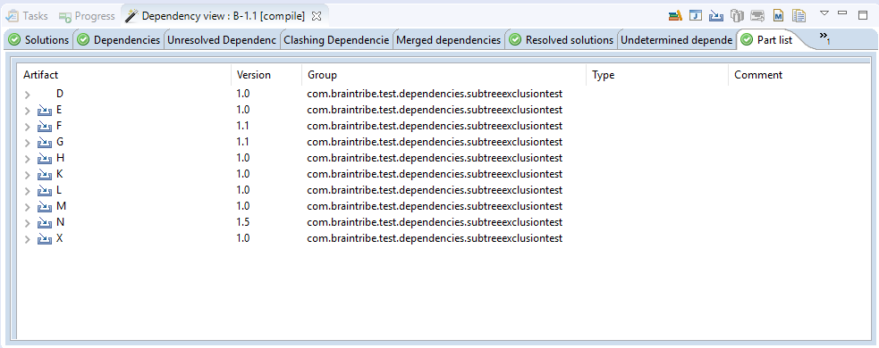Click the J window toolbar icon

[696, 16]
